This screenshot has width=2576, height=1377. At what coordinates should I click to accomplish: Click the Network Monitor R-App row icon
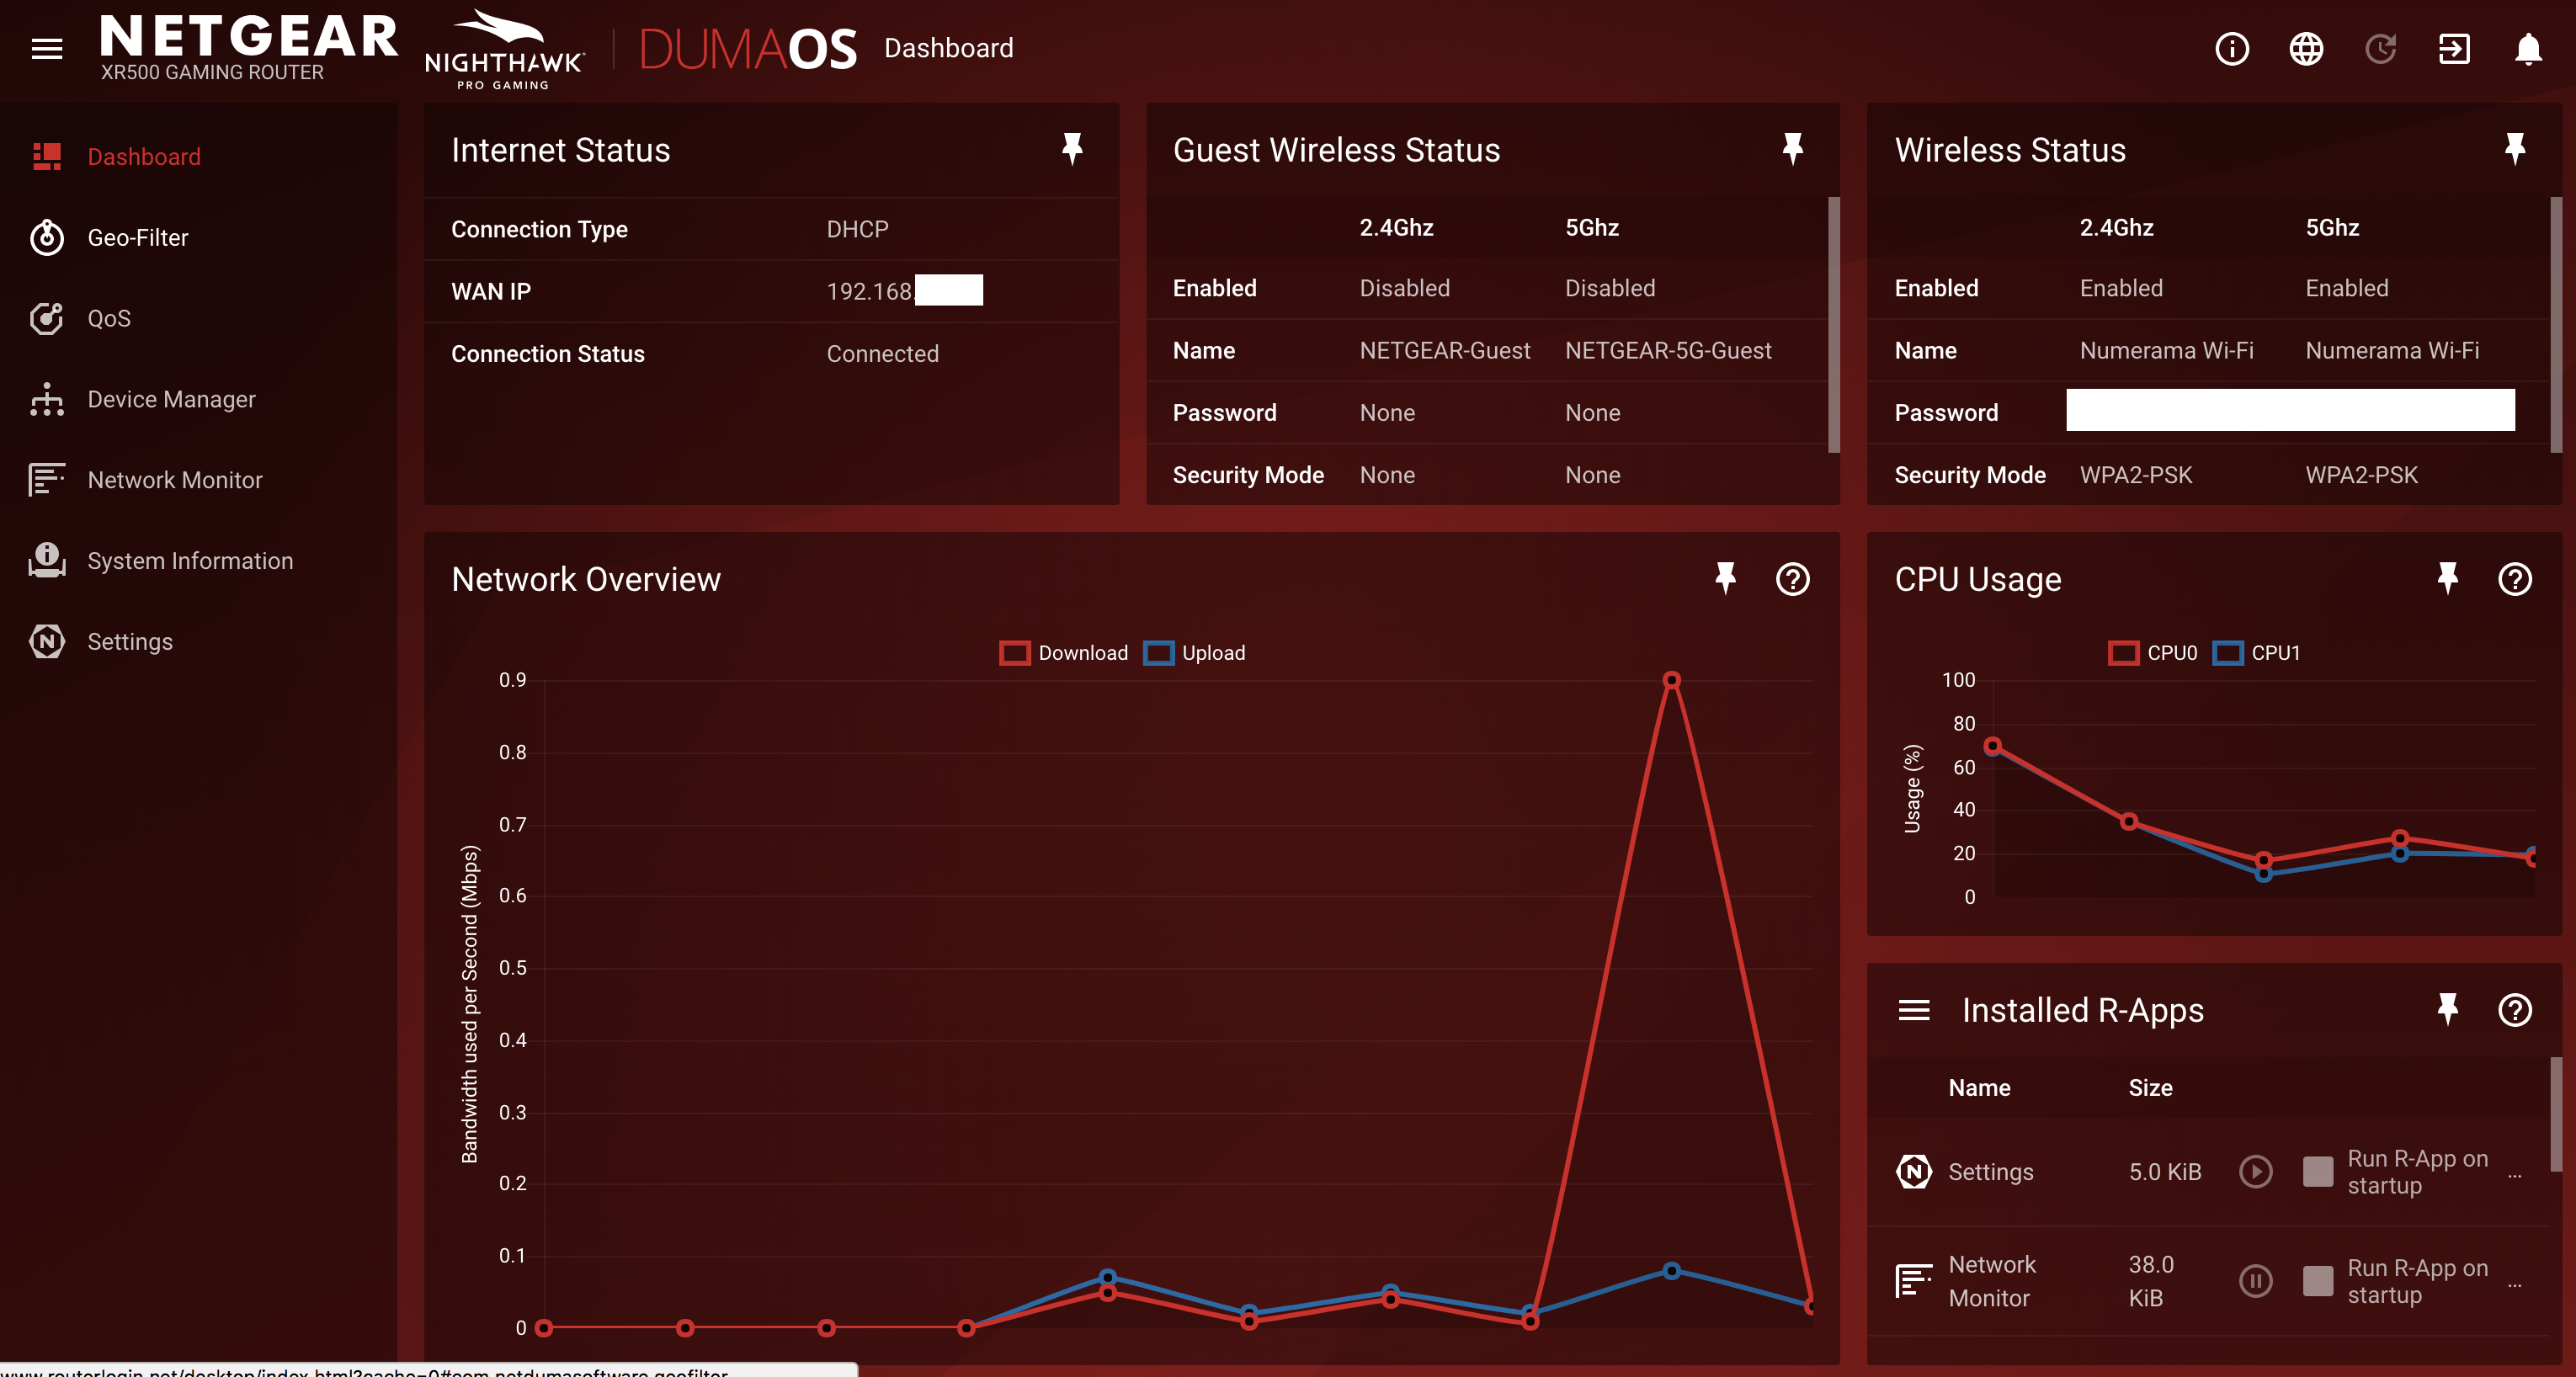click(x=1914, y=1280)
